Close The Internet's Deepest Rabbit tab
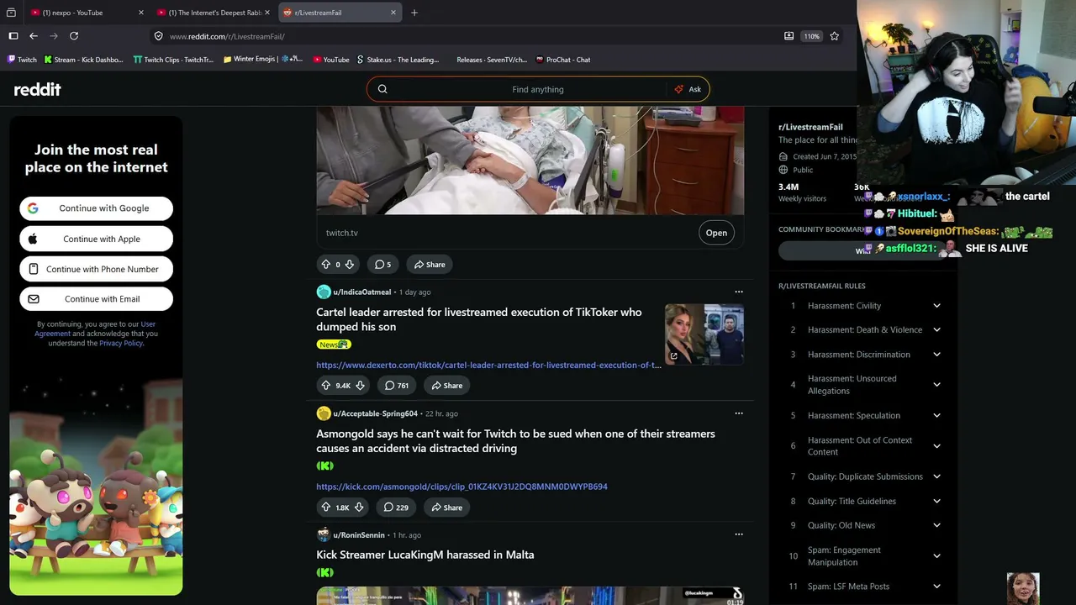This screenshot has width=1076, height=605. coord(267,13)
